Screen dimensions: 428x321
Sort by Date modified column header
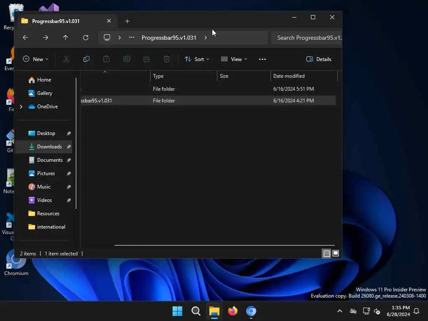tap(304, 76)
